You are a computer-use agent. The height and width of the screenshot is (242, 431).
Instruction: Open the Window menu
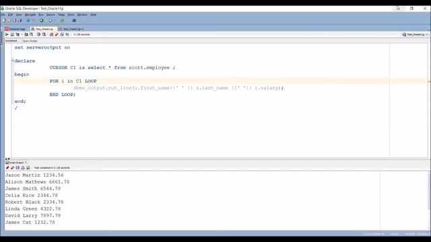[82, 15]
